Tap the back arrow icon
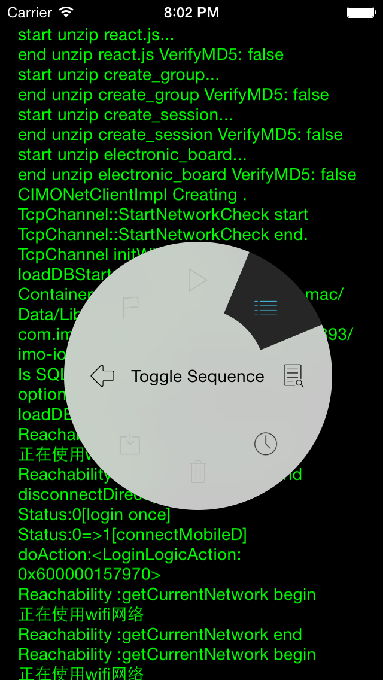The width and height of the screenshot is (383, 680). pos(103,375)
